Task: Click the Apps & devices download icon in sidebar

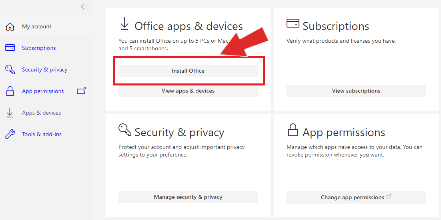Action: 10,113
